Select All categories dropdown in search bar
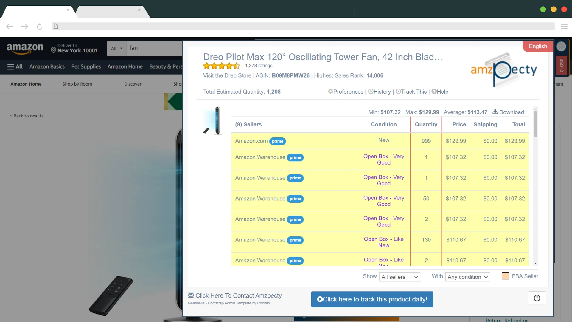Screen dimensions: 572x322 [116, 48]
